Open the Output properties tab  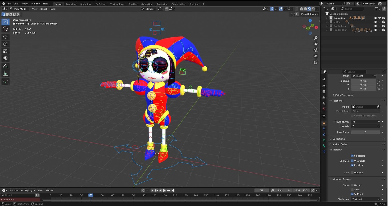pos(324,92)
